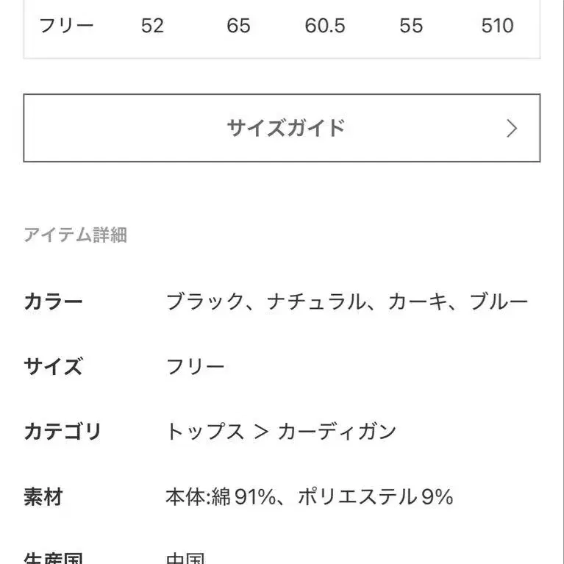564x564 pixels.
Task: Click the アイテム詳細 section heading
Action: point(75,235)
